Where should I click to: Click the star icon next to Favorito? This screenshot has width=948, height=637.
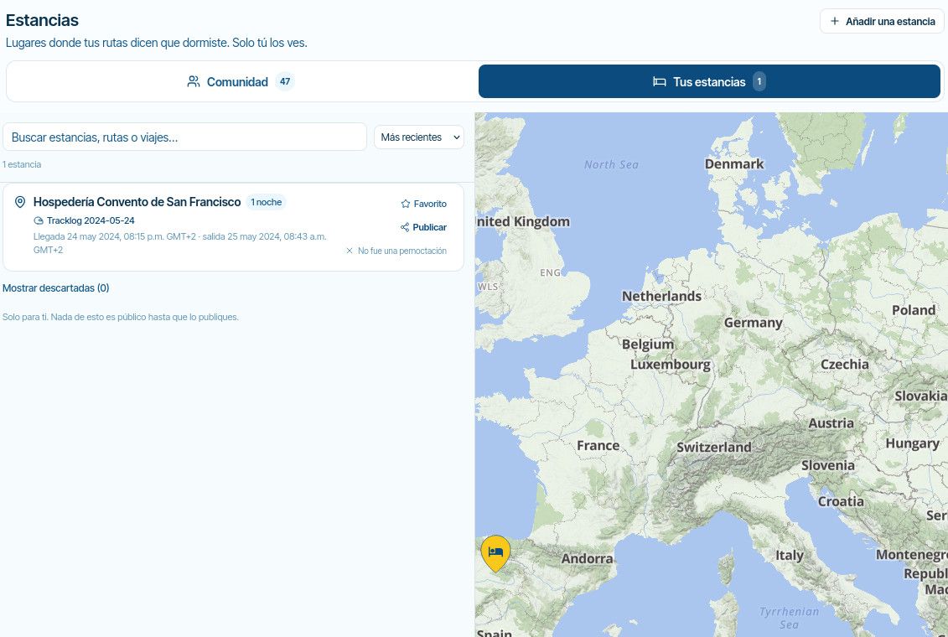click(x=406, y=204)
